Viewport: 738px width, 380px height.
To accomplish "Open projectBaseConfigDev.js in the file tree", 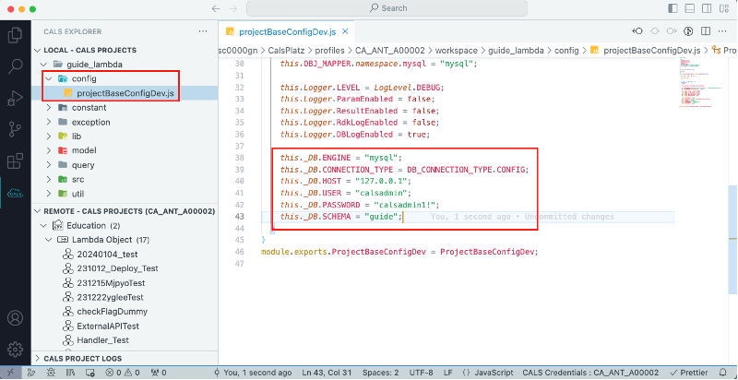I will (x=125, y=93).
